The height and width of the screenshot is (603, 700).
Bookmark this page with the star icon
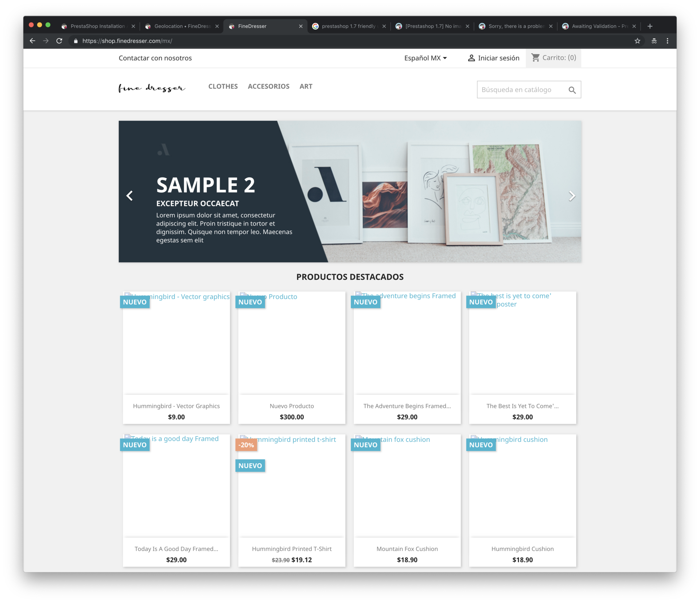click(x=637, y=41)
